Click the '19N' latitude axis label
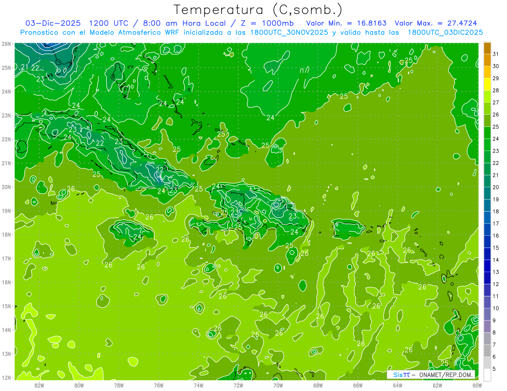The width and height of the screenshot is (507, 391). tap(6, 210)
